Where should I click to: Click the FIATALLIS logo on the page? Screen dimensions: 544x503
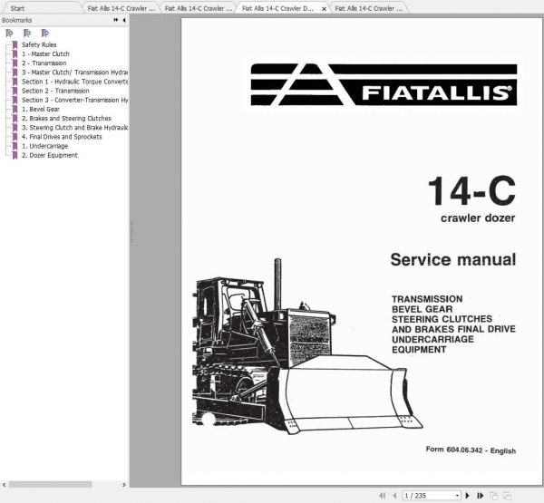tap(384, 84)
